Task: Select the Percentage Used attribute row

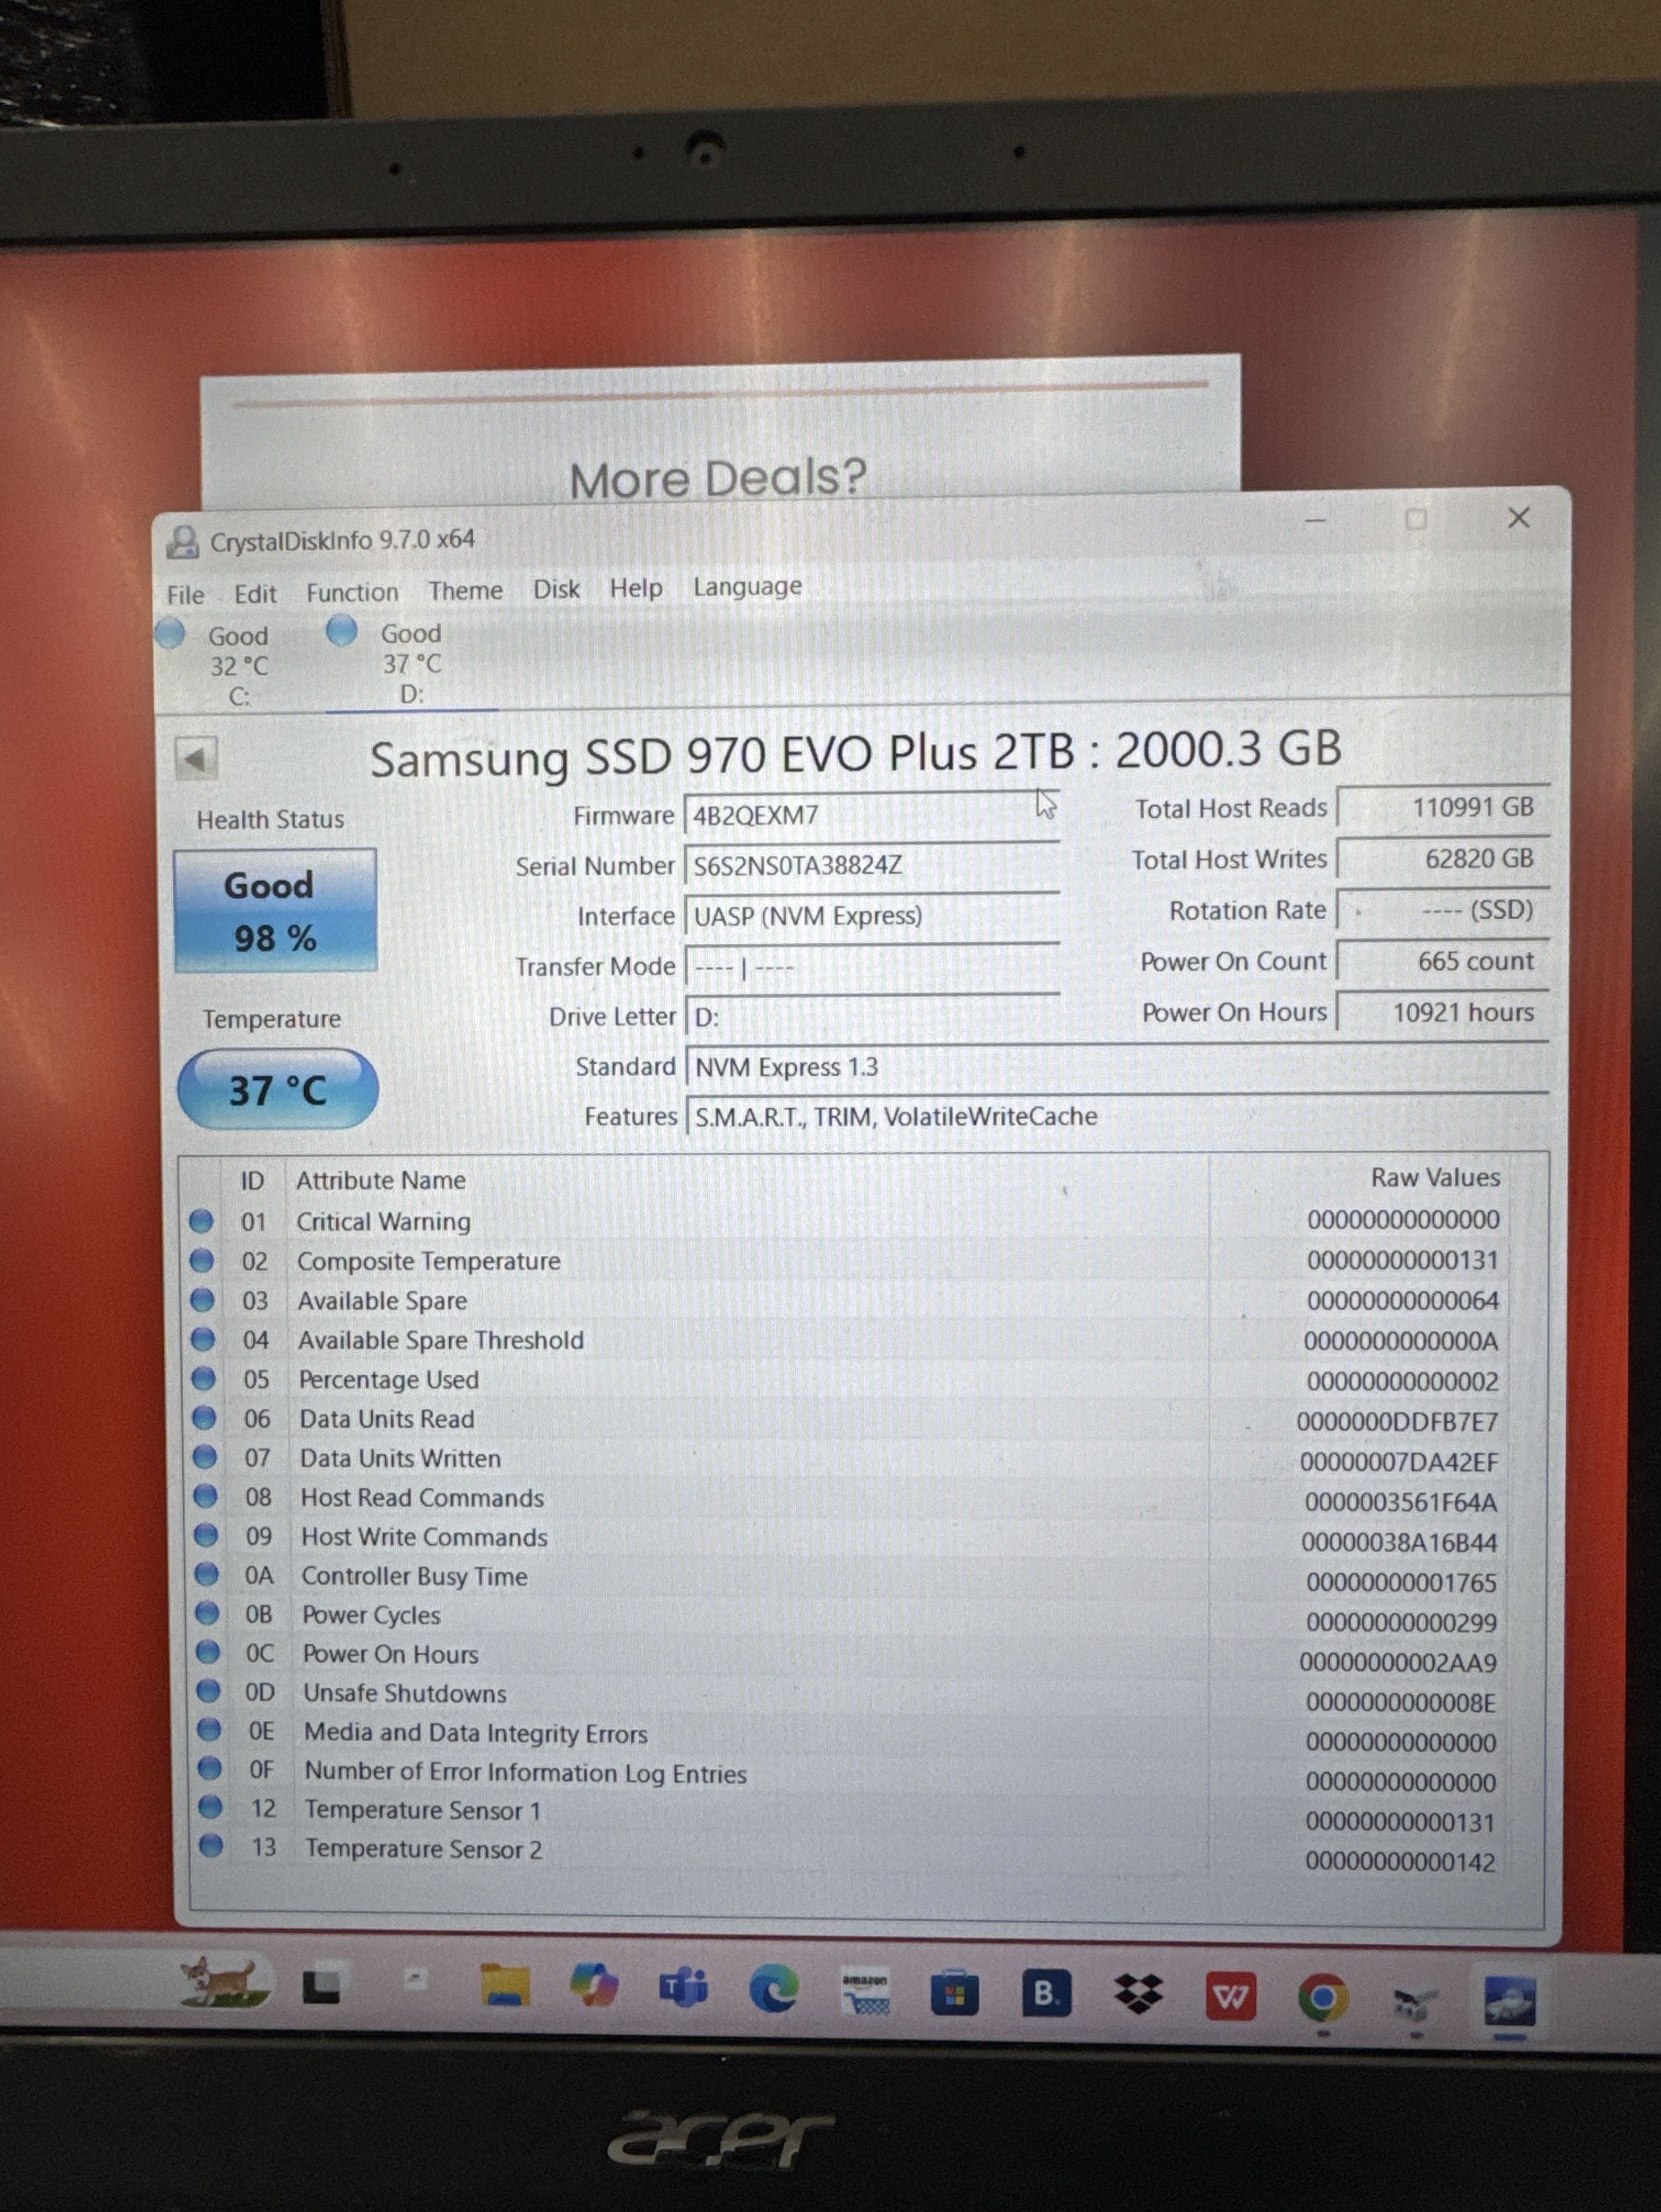Action: pos(845,1380)
